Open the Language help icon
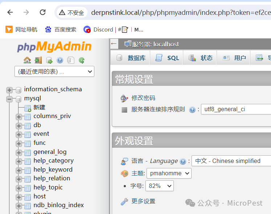Image resolution: width=271 pixels, height=214 pixels. [x=183, y=161]
